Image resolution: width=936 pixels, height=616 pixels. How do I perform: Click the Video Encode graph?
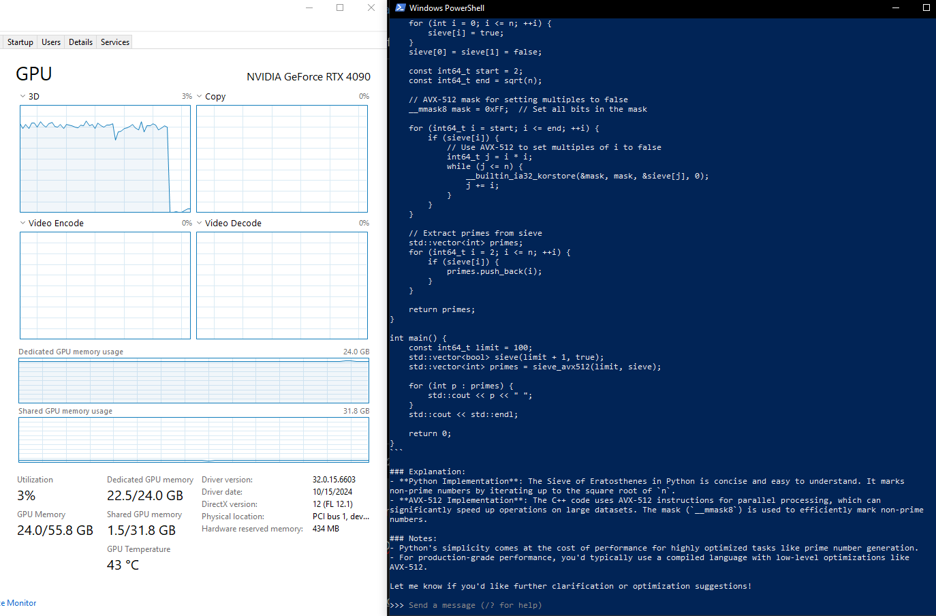(105, 286)
